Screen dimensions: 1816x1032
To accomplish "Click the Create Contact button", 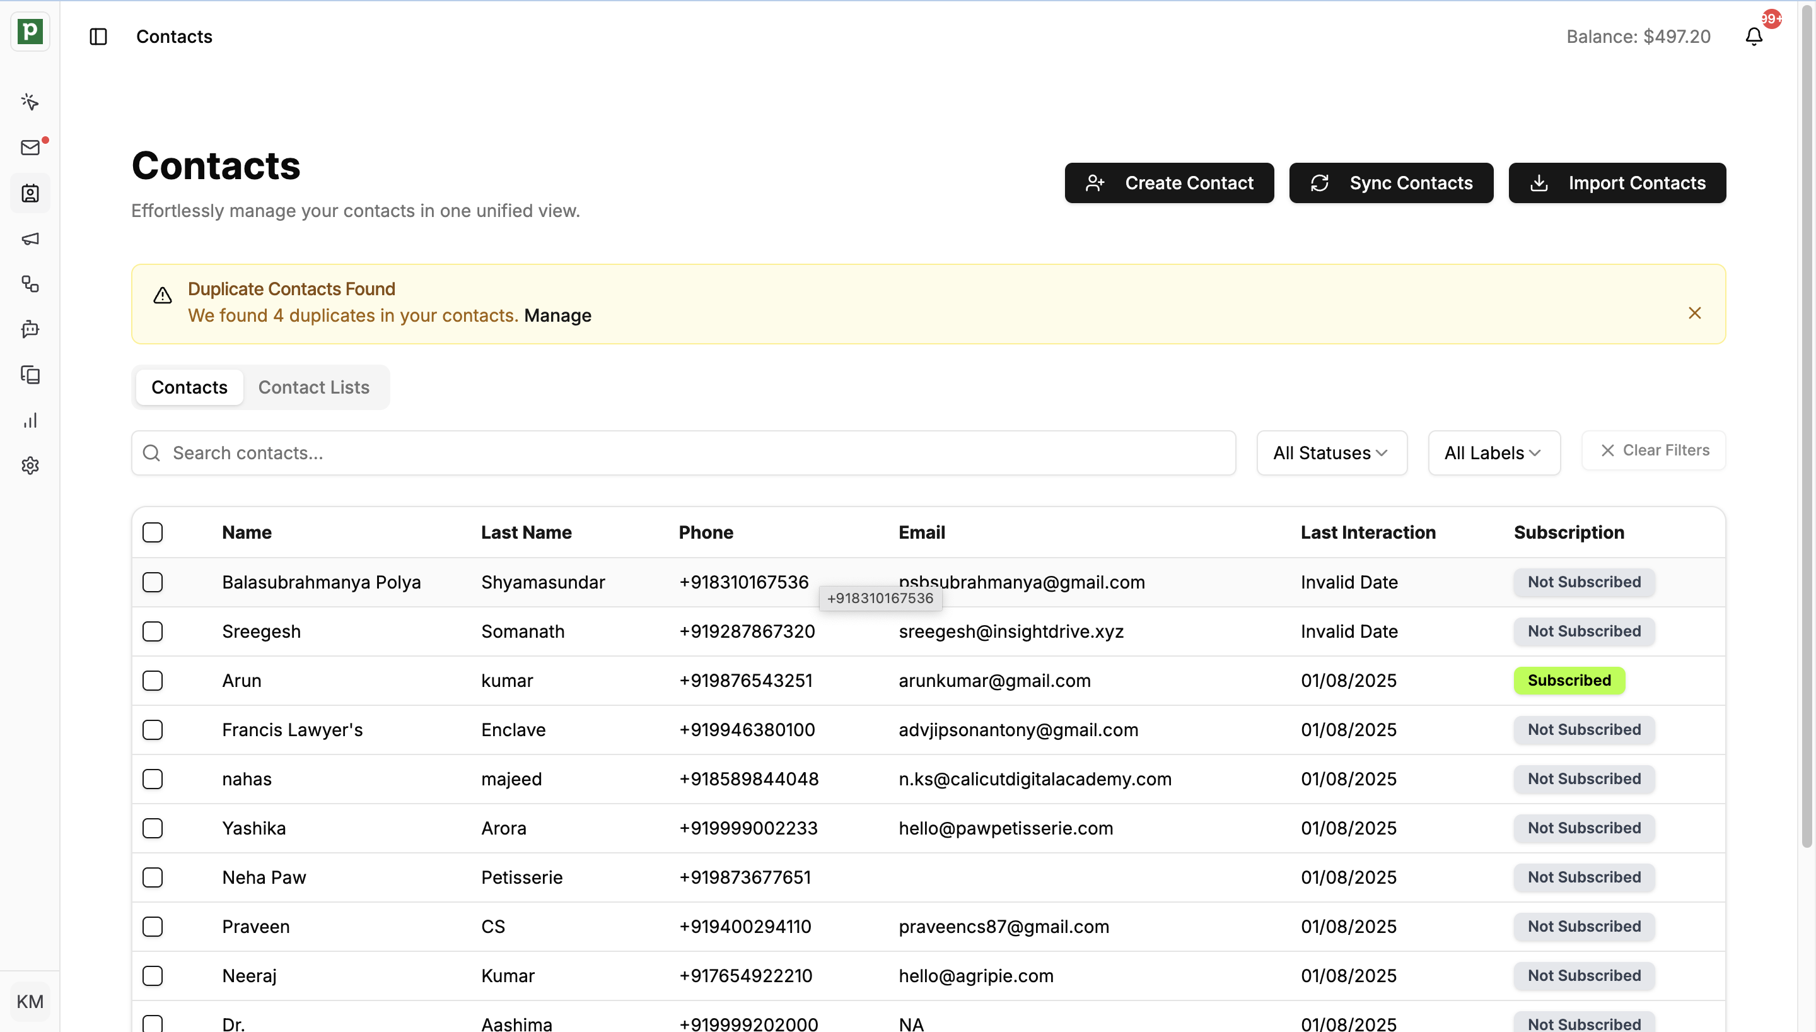I will tap(1168, 183).
